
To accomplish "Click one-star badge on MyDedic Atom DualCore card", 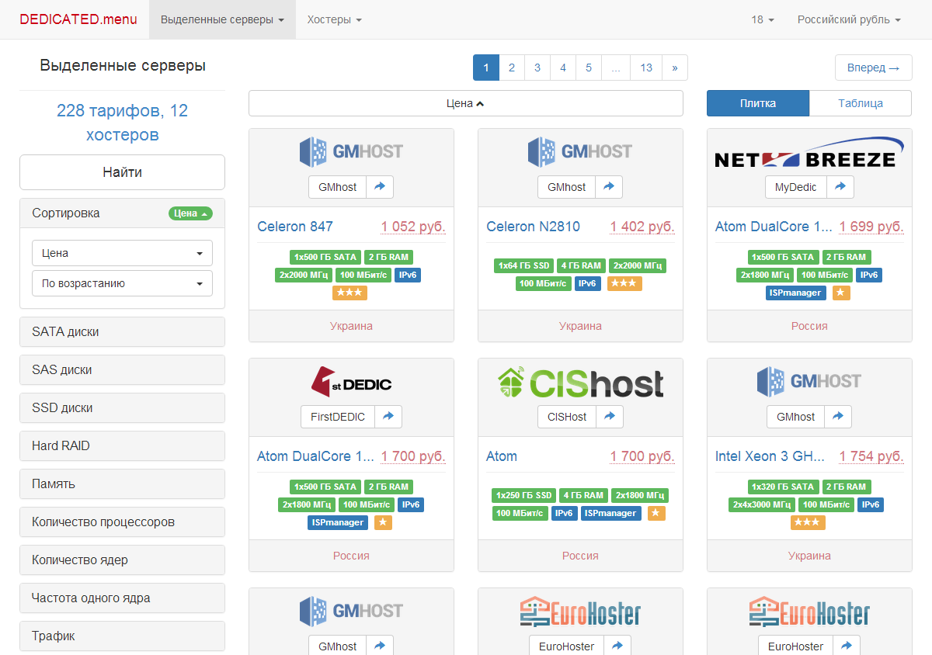I will [841, 293].
